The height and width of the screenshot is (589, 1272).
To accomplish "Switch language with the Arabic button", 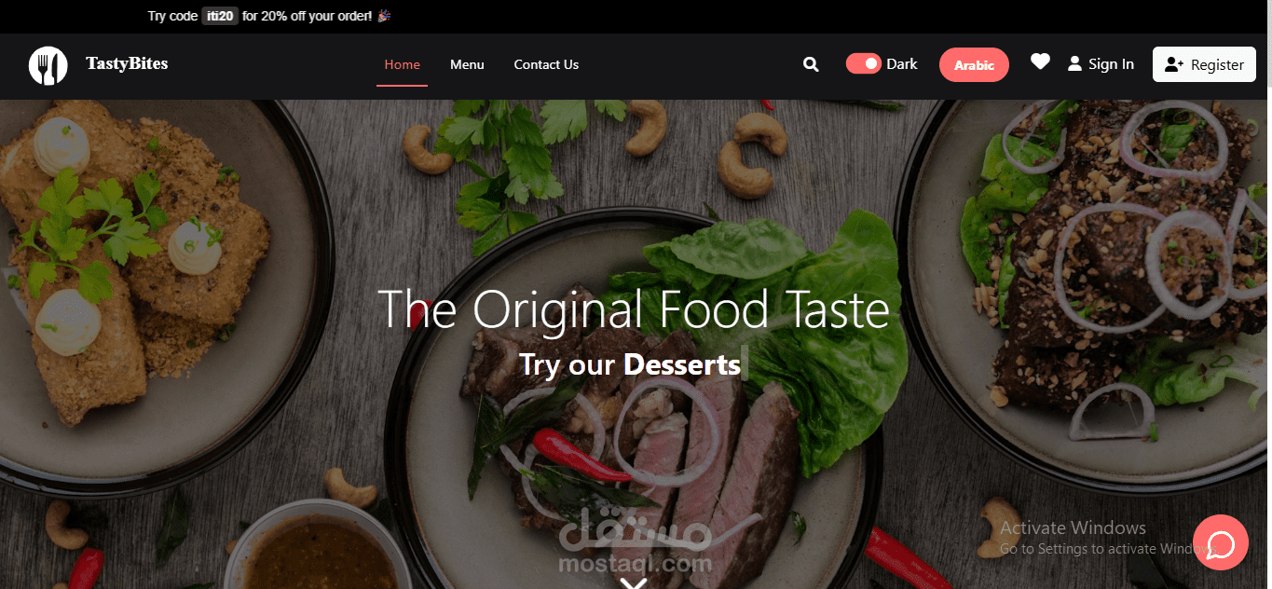I will tap(974, 65).
